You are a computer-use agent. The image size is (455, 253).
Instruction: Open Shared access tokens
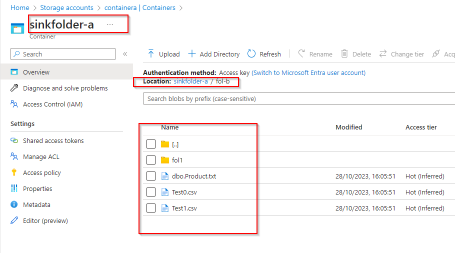point(53,140)
